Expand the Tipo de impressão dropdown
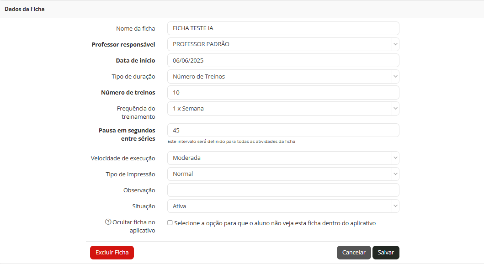The width and height of the screenshot is (484, 264). (283, 174)
